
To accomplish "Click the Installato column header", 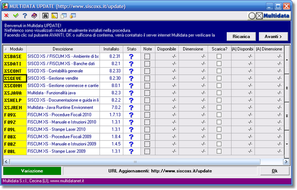I will pos(111,49).
